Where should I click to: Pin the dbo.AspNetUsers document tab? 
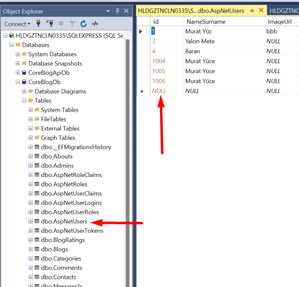(252, 10)
